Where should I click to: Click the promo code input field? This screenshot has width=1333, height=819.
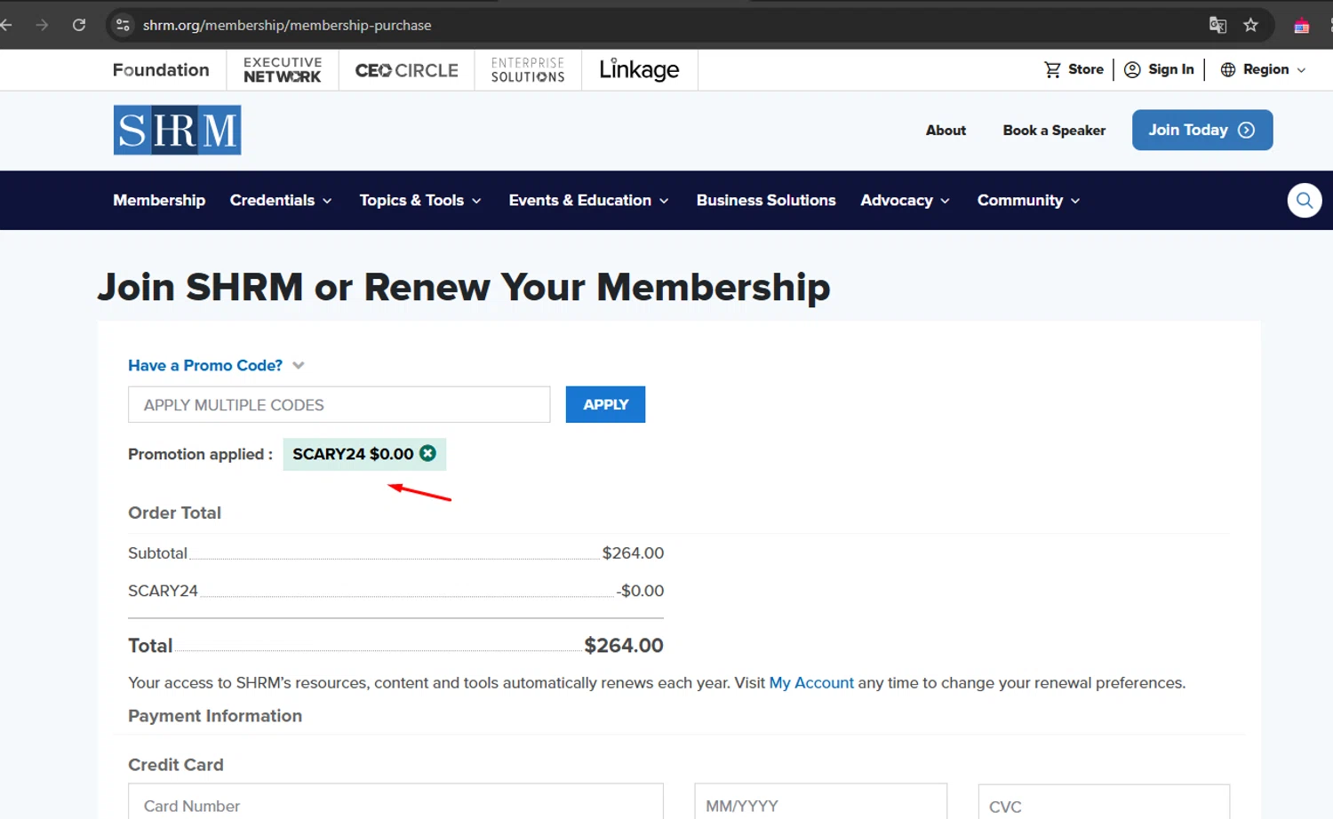(x=339, y=404)
